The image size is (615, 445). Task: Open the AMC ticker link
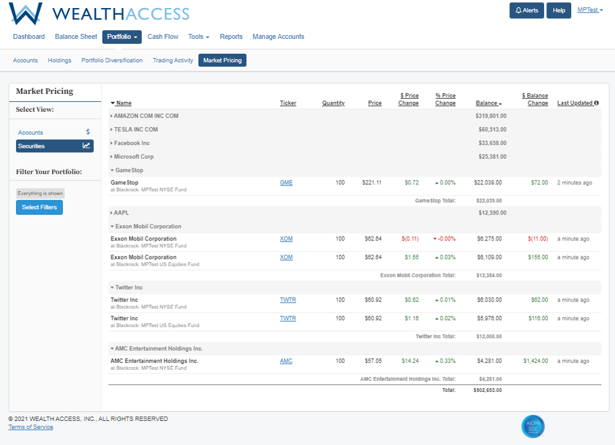point(286,361)
